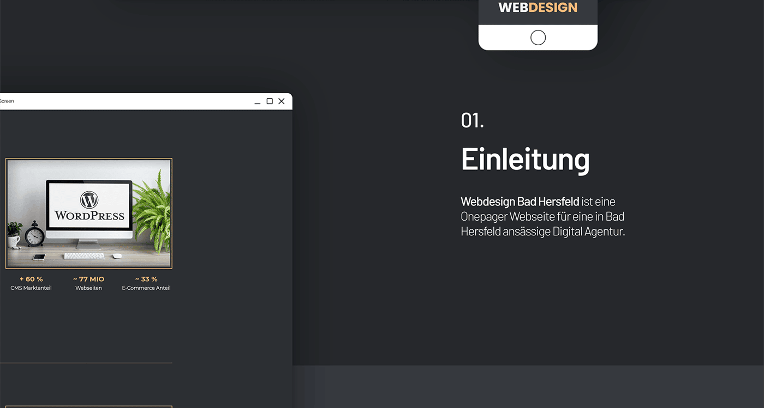Click the ~ 77 MIO Webseiten stat
764x408 pixels.
[x=88, y=278]
